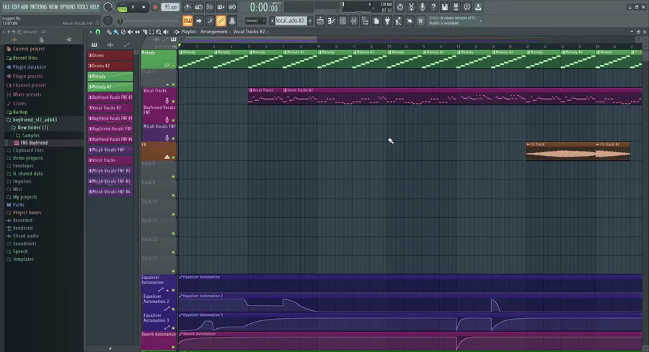Toggle typing keyboard to piano icon
The height and width of the screenshot is (352, 649).
tap(187, 21)
